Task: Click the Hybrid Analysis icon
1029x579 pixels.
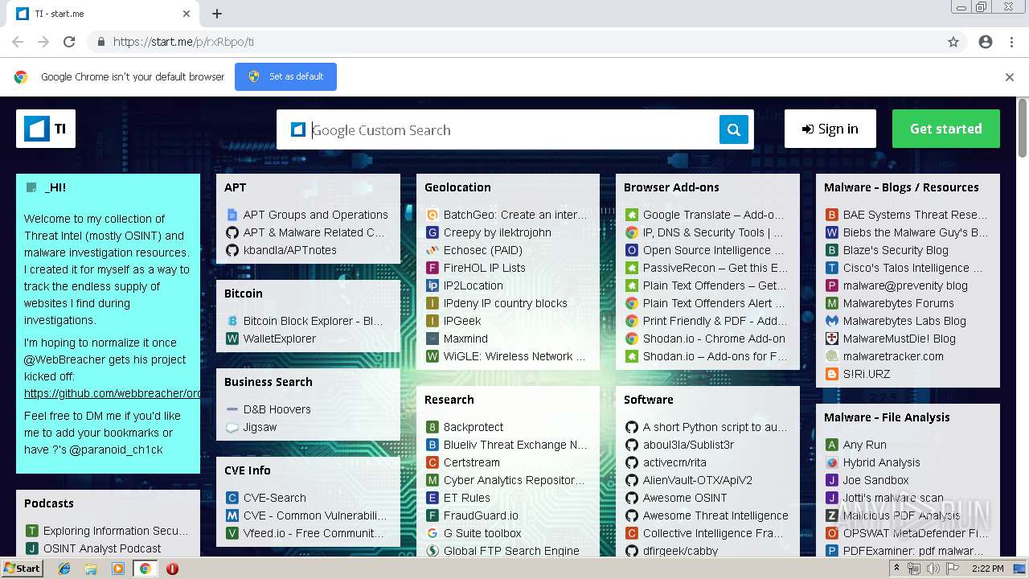Action: tap(832, 462)
